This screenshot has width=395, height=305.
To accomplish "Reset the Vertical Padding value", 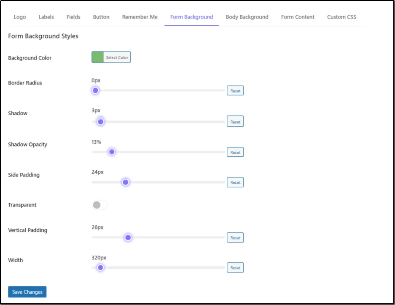I will [x=235, y=238].
